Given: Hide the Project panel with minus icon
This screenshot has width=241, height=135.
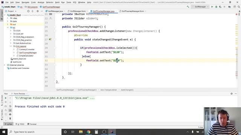Looking at the screenshot, I should click(42, 11).
